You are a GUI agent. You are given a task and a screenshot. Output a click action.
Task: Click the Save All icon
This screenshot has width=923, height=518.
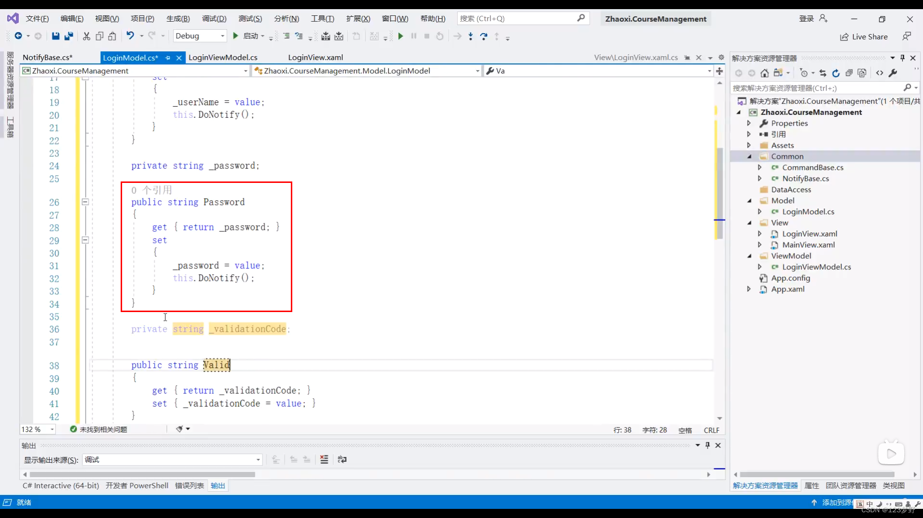click(69, 36)
